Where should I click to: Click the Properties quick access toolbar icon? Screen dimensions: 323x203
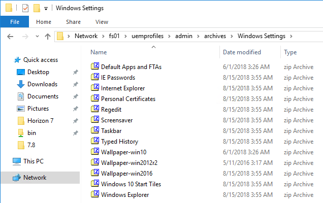pos(25,8)
